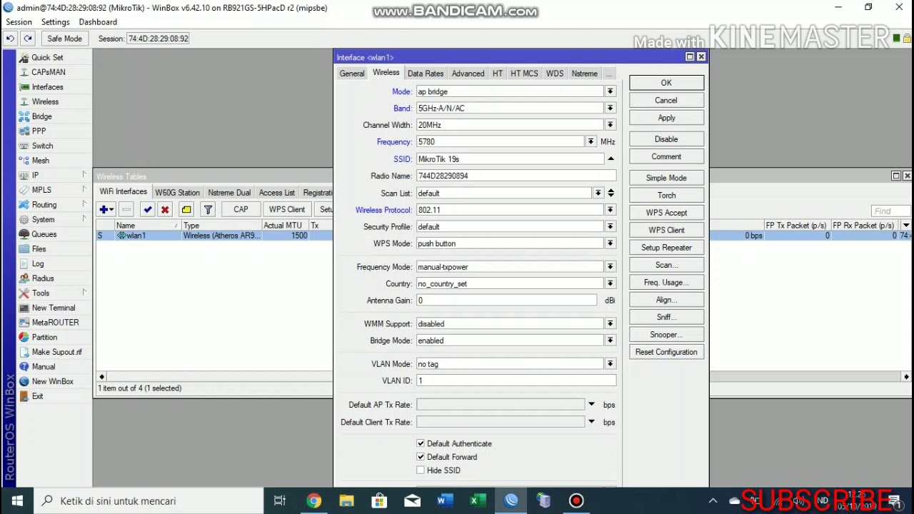The height and width of the screenshot is (514, 914).
Task: Open the Wireless sidebar entry
Action: pos(45,101)
